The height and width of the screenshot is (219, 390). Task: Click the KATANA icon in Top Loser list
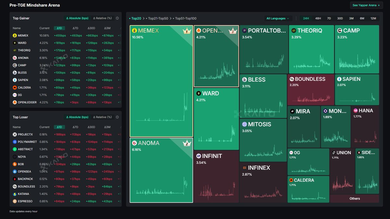coord(15,194)
